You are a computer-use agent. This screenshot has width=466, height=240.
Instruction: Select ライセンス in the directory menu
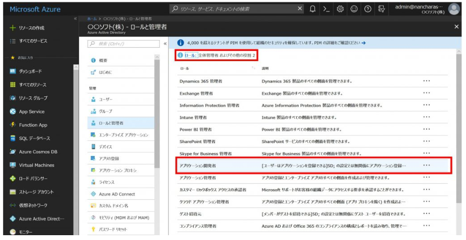pos(121,182)
